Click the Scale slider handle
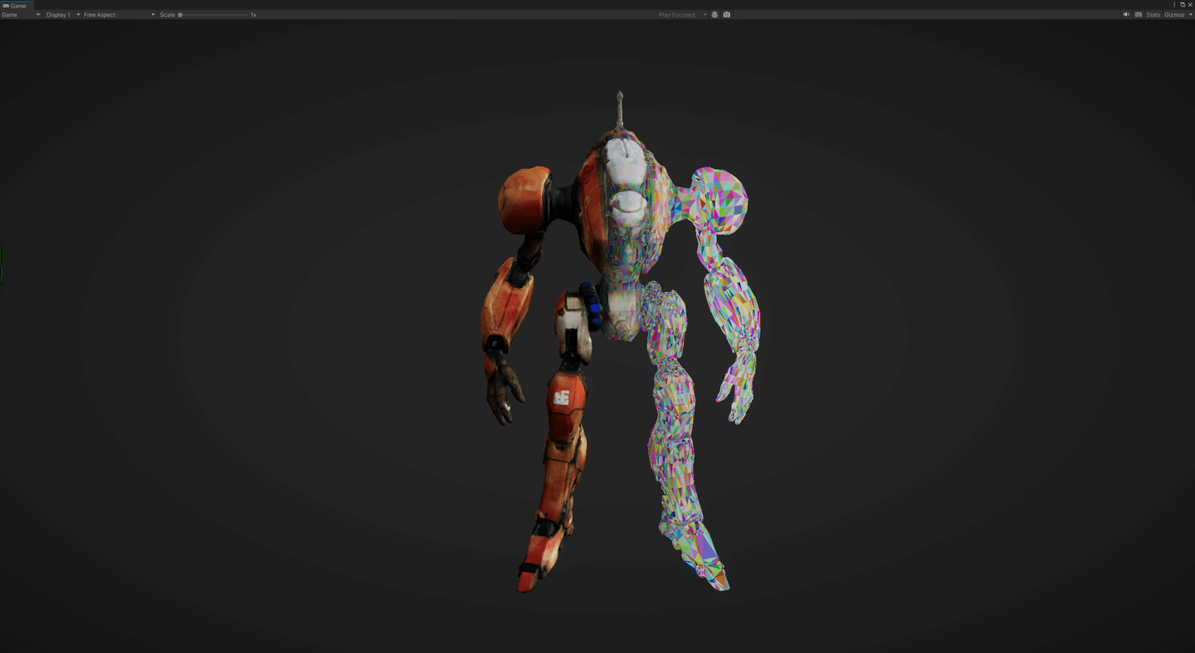 [180, 15]
